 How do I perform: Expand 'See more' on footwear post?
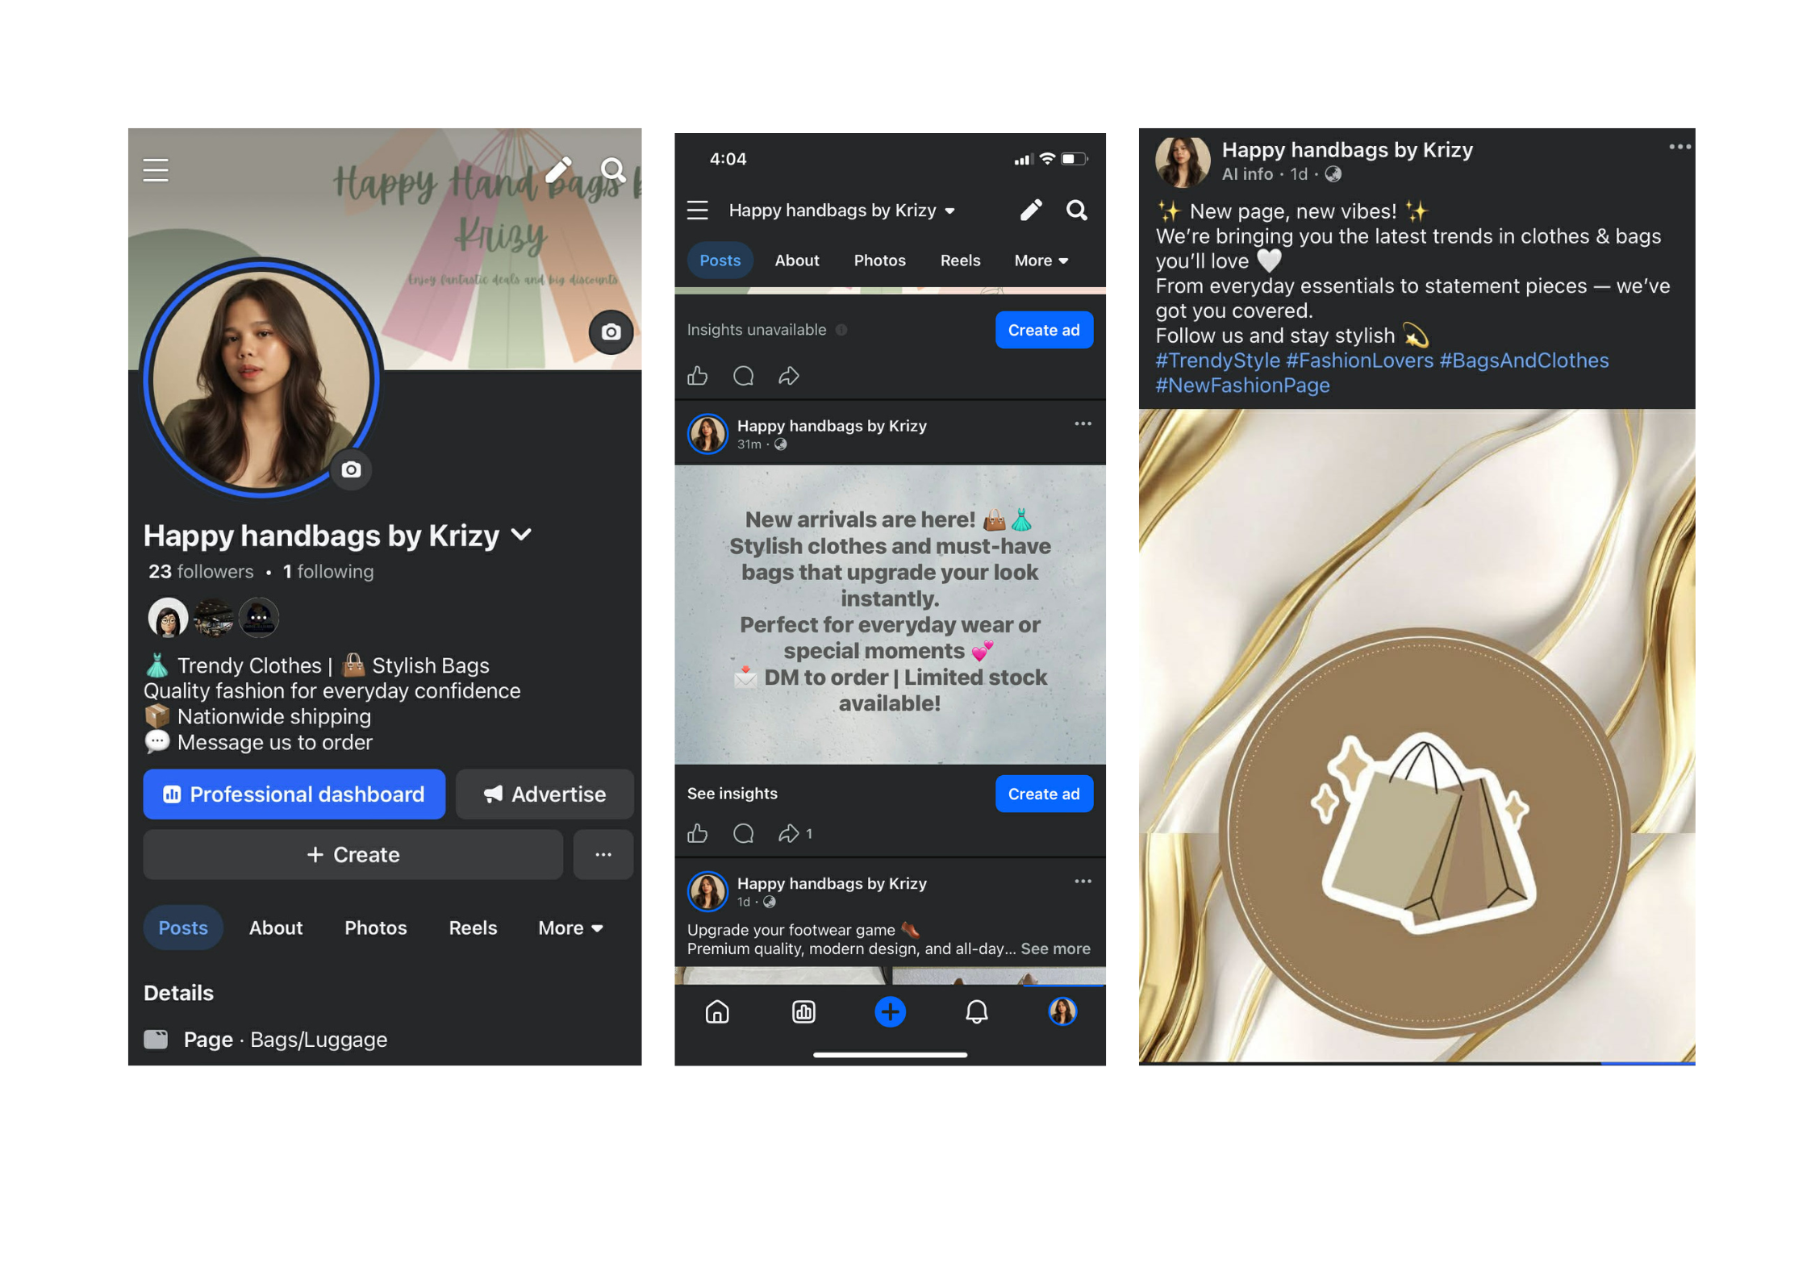coord(1055,949)
